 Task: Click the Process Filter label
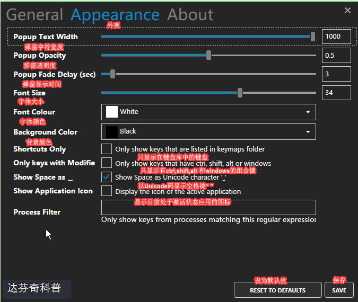[x=37, y=212]
